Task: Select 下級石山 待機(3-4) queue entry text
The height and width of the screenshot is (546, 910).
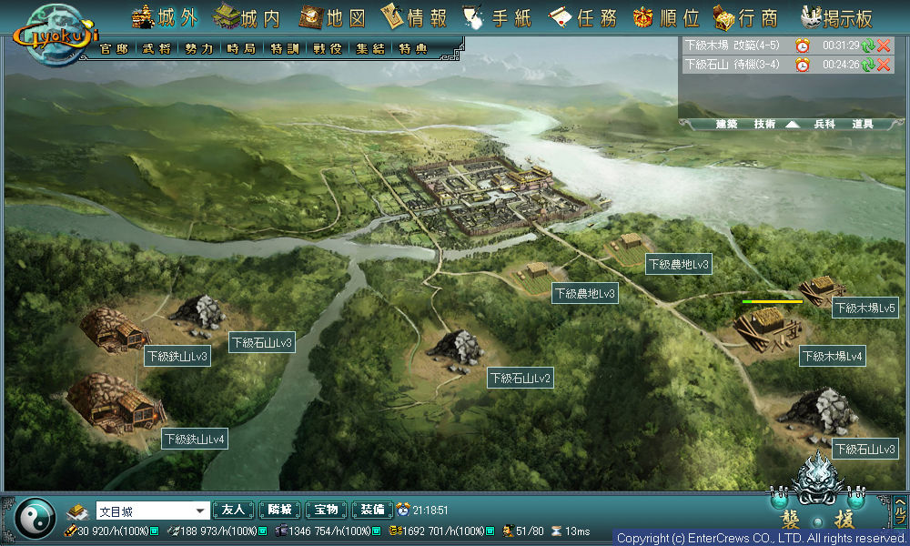Action: click(x=733, y=65)
